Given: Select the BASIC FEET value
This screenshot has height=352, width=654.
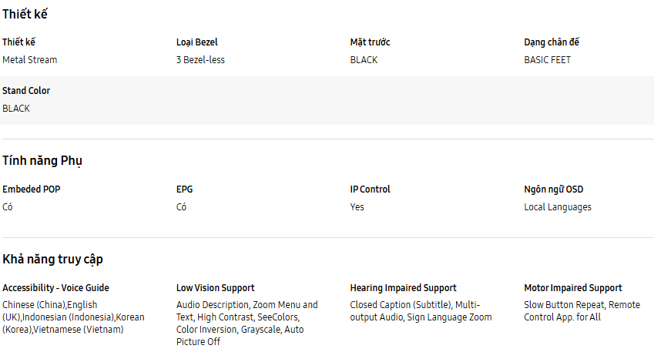Looking at the screenshot, I should [547, 60].
